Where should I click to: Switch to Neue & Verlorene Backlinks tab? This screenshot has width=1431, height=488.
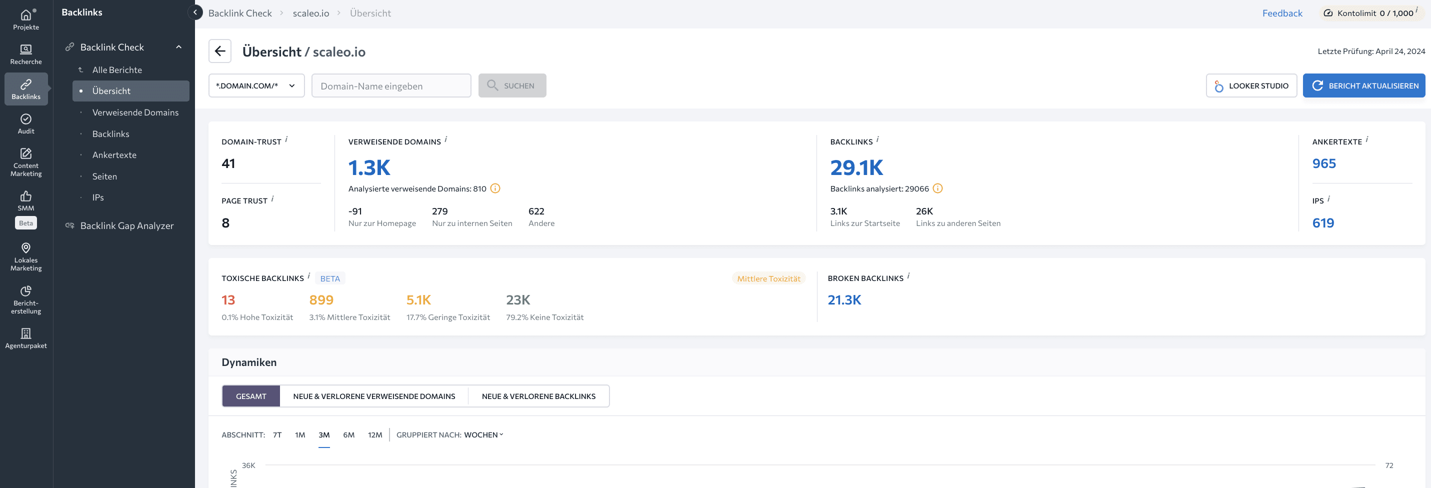pyautogui.click(x=538, y=396)
